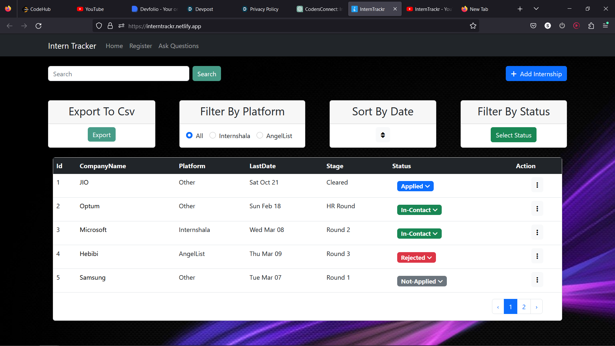Select the AngelList platform filter
The height and width of the screenshot is (346, 615).
260,136
